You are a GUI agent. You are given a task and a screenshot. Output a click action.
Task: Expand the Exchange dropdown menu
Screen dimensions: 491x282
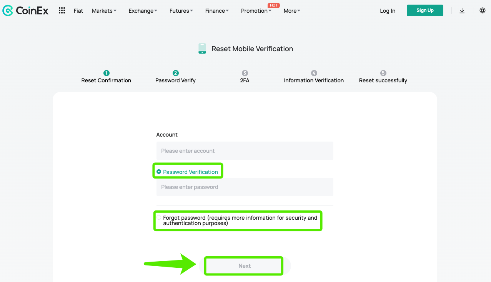point(143,11)
